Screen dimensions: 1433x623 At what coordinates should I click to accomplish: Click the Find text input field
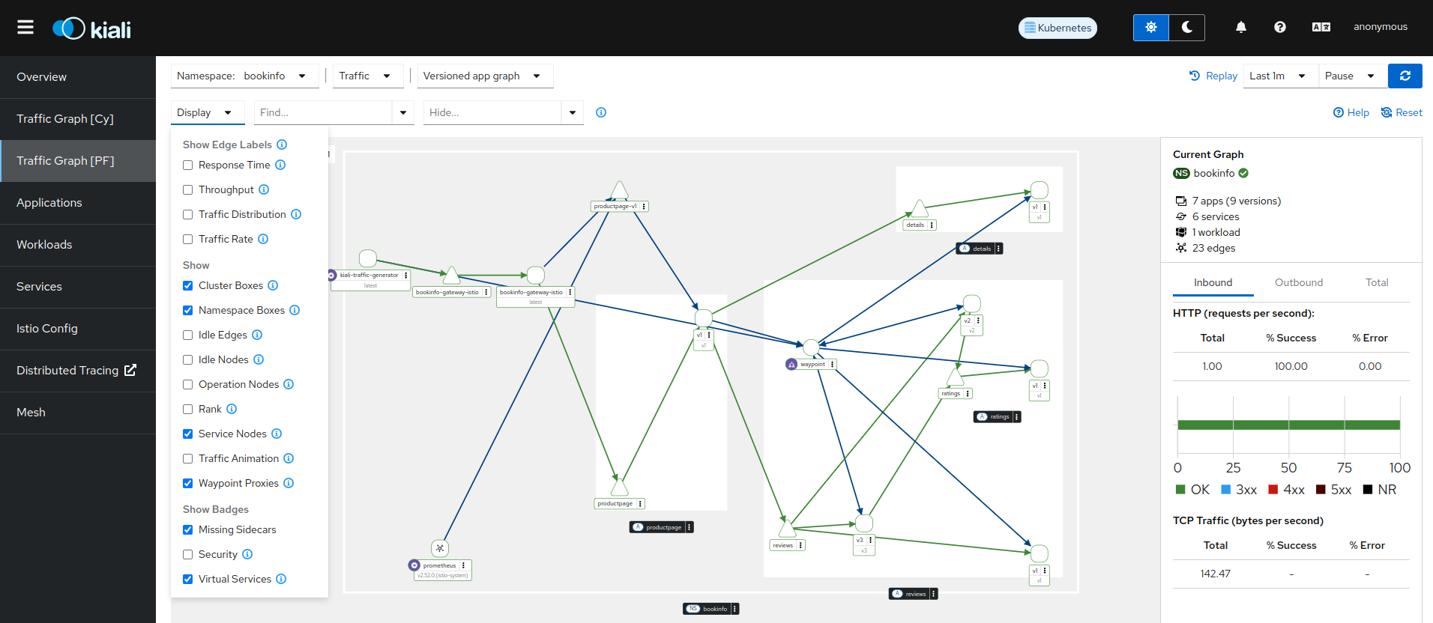pos(322,112)
